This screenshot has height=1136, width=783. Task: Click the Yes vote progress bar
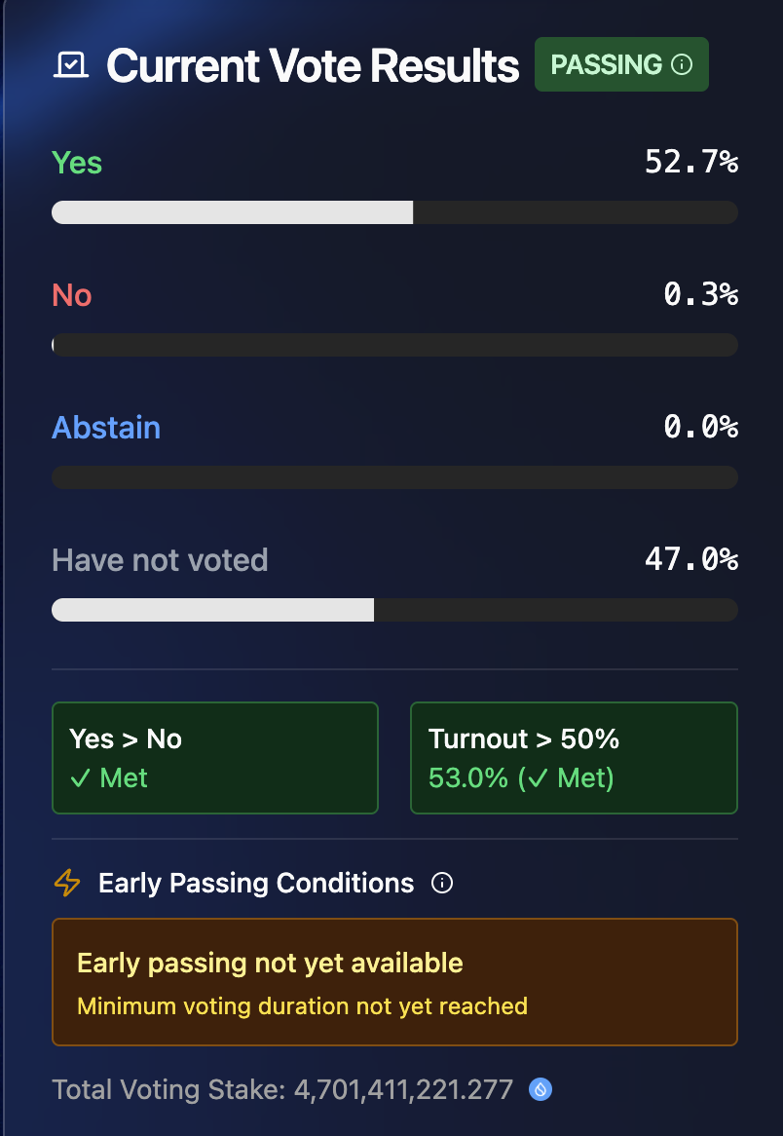click(x=394, y=212)
